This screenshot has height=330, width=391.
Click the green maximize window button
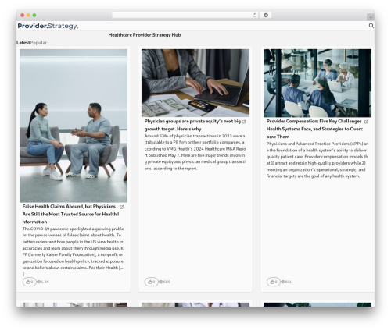click(x=34, y=16)
